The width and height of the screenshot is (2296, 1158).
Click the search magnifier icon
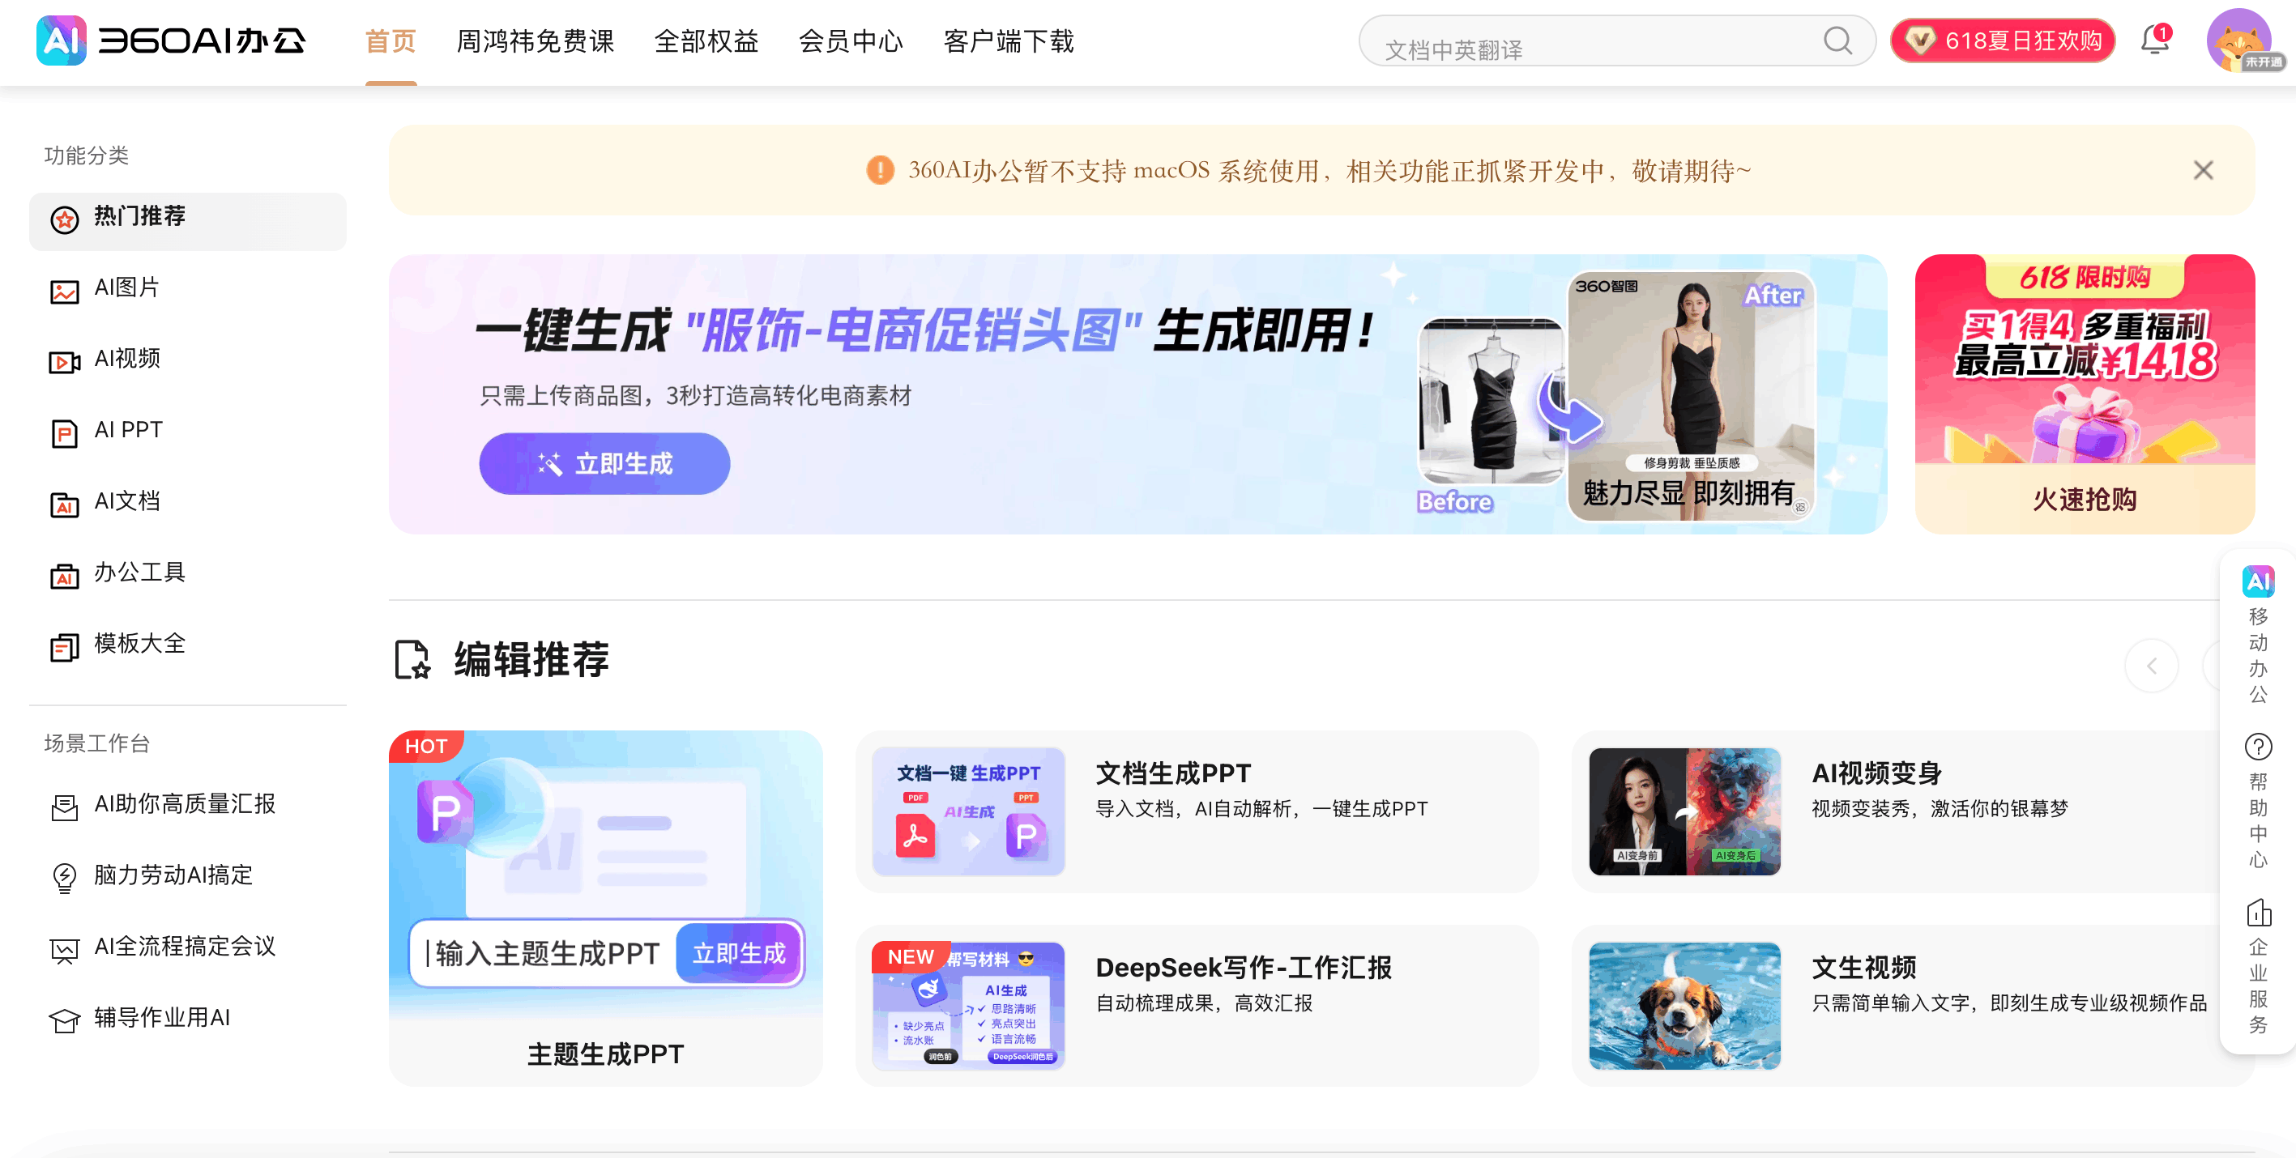1837,40
